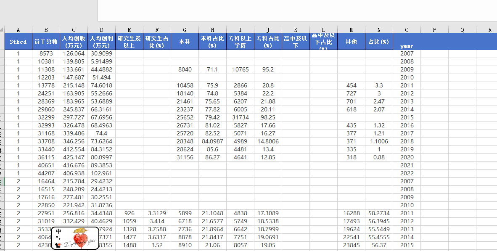
Task: Click the select-all corner triangle of the sheet
Action: click(x=2, y=30)
